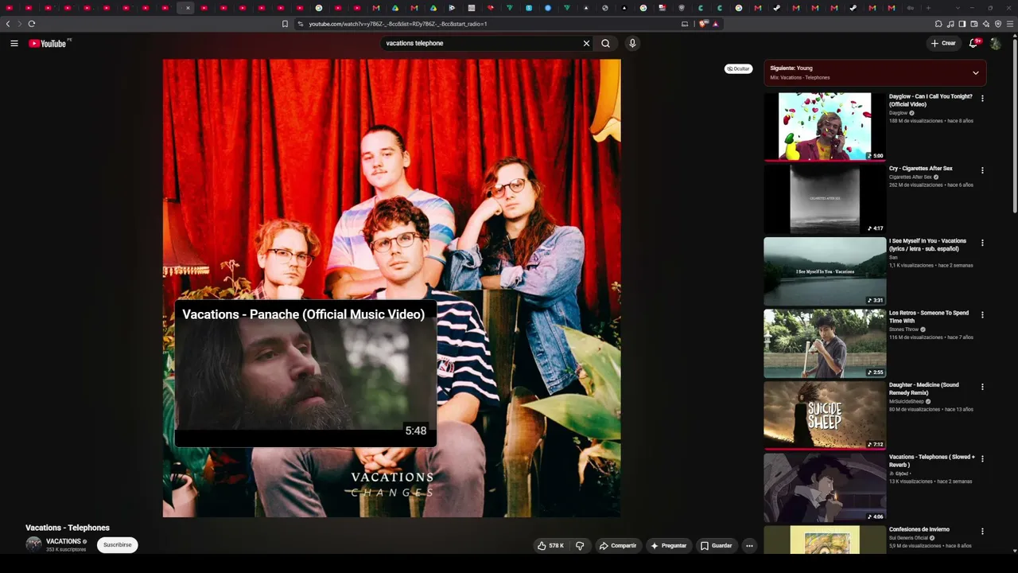
Task: Open Brave Rewards triangle icon
Action: 715,24
